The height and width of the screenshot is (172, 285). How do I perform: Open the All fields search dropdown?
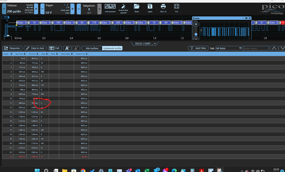click(229, 48)
